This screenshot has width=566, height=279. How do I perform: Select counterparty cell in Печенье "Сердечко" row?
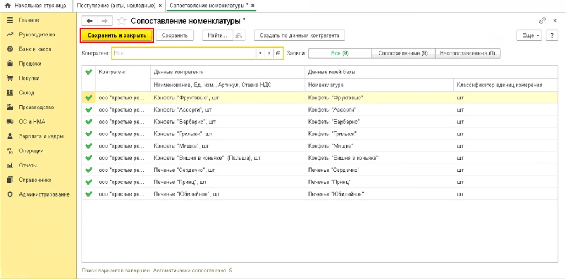123,170
